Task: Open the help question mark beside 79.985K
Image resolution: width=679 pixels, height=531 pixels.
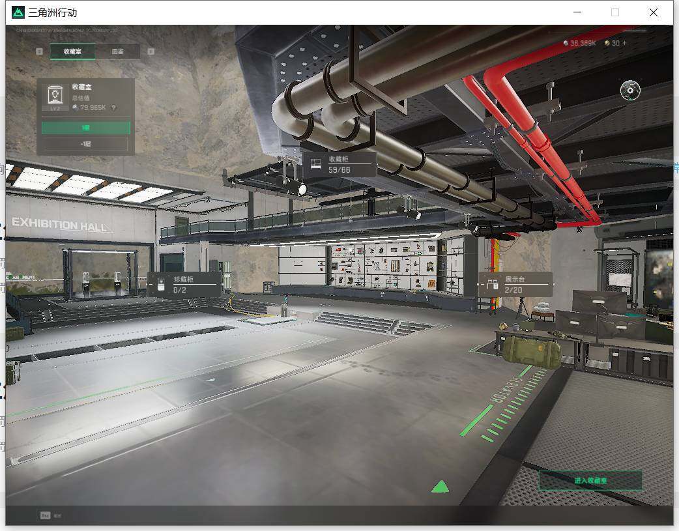Action: tap(114, 108)
